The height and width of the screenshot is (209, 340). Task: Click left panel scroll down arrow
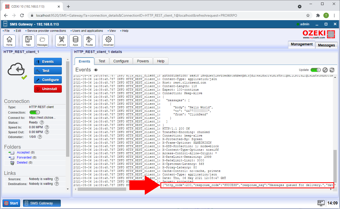pyautogui.click(x=68, y=189)
